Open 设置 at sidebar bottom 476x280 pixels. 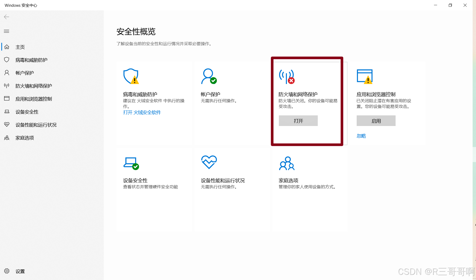tap(20, 271)
